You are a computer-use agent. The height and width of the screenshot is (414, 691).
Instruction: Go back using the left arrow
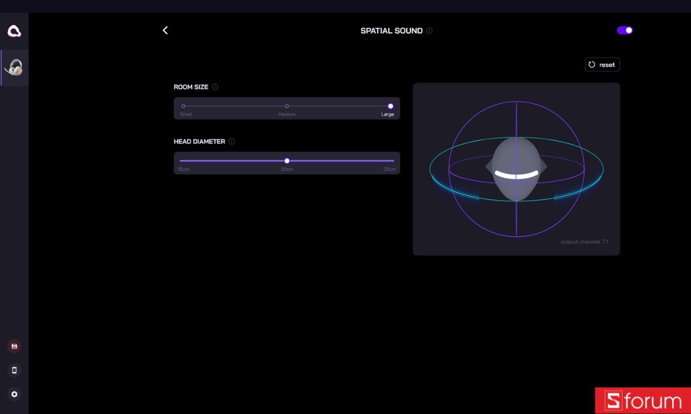pyautogui.click(x=165, y=30)
